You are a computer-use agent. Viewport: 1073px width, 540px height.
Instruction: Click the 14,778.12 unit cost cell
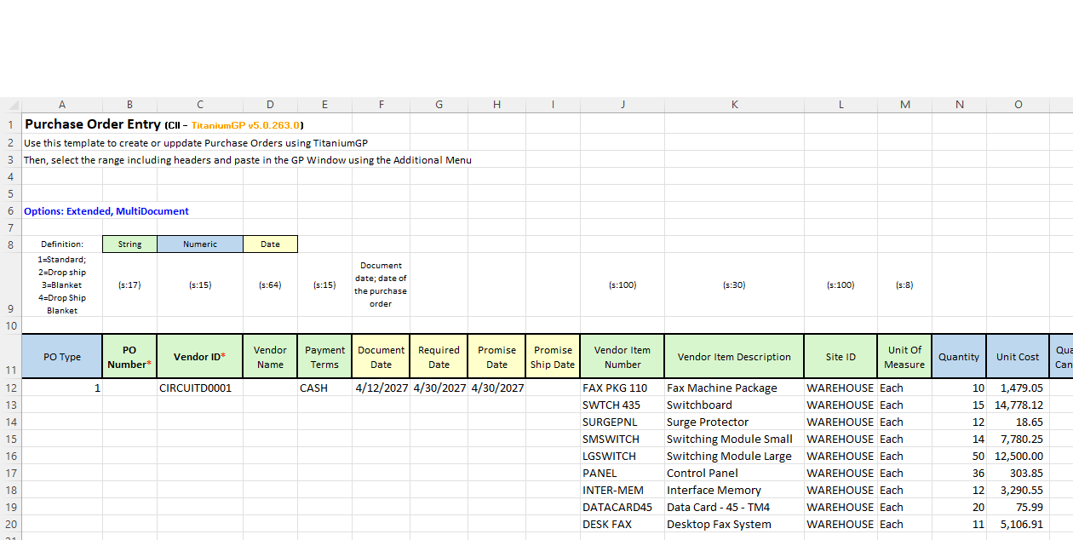pyautogui.click(x=1018, y=405)
